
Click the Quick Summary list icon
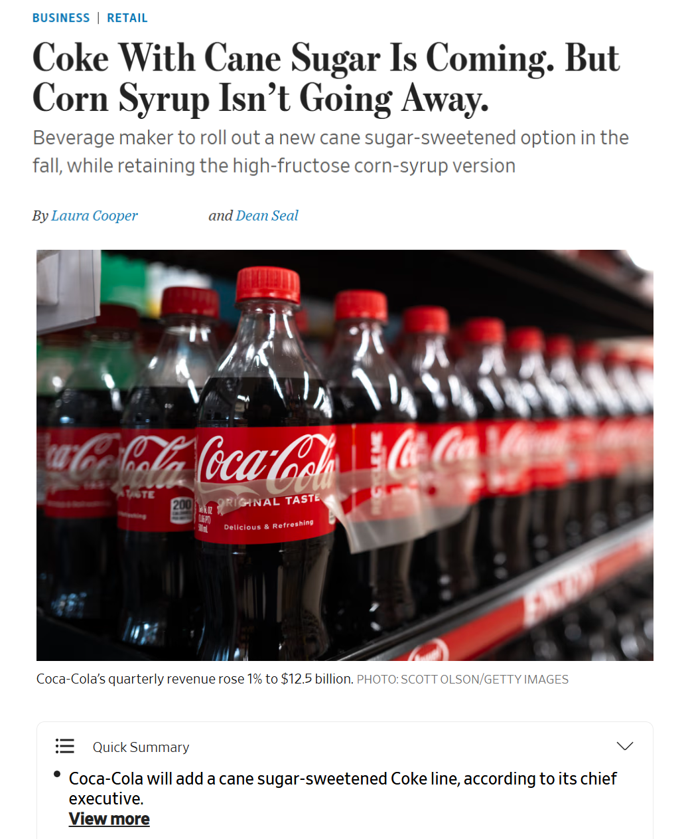[64, 746]
